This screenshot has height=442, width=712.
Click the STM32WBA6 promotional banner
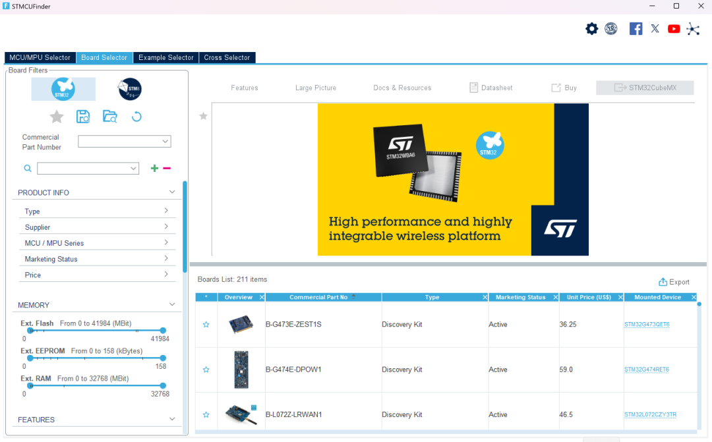click(x=453, y=179)
